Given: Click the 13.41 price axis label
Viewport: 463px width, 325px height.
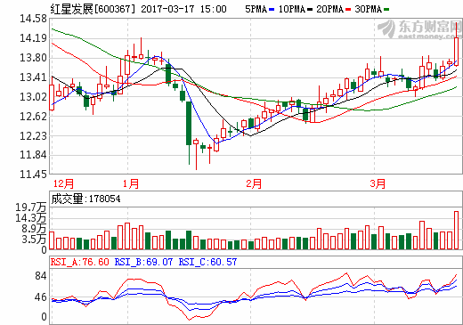Looking at the screenshot, I should (33, 77).
